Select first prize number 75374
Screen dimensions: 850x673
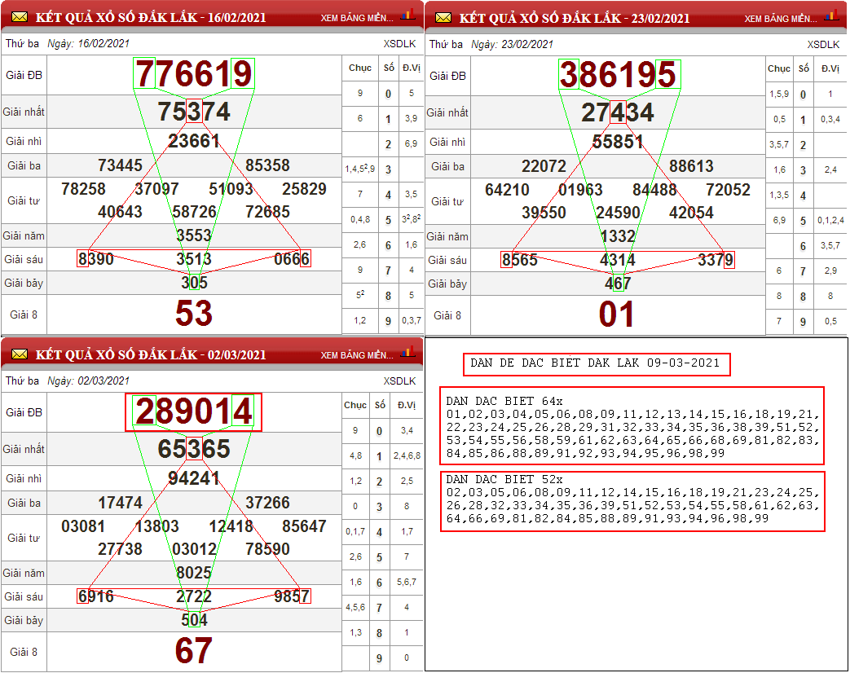tap(194, 112)
